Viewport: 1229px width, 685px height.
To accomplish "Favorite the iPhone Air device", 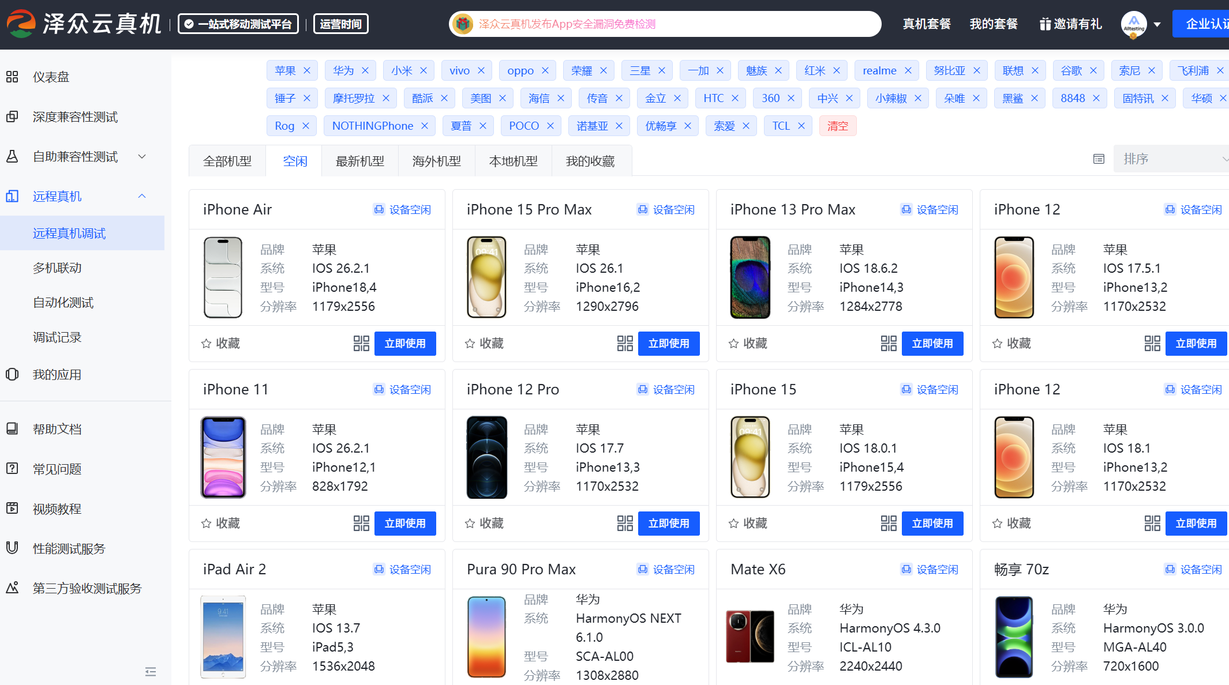I will click(x=220, y=344).
